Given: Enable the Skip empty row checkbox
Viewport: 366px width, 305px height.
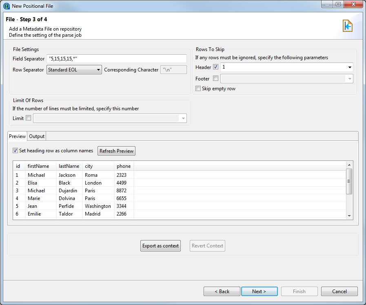Looking at the screenshot, I should 198,89.
